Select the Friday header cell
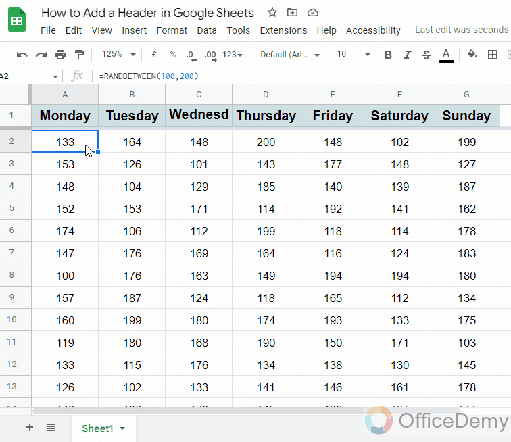Image resolution: width=511 pixels, height=442 pixels. point(333,116)
